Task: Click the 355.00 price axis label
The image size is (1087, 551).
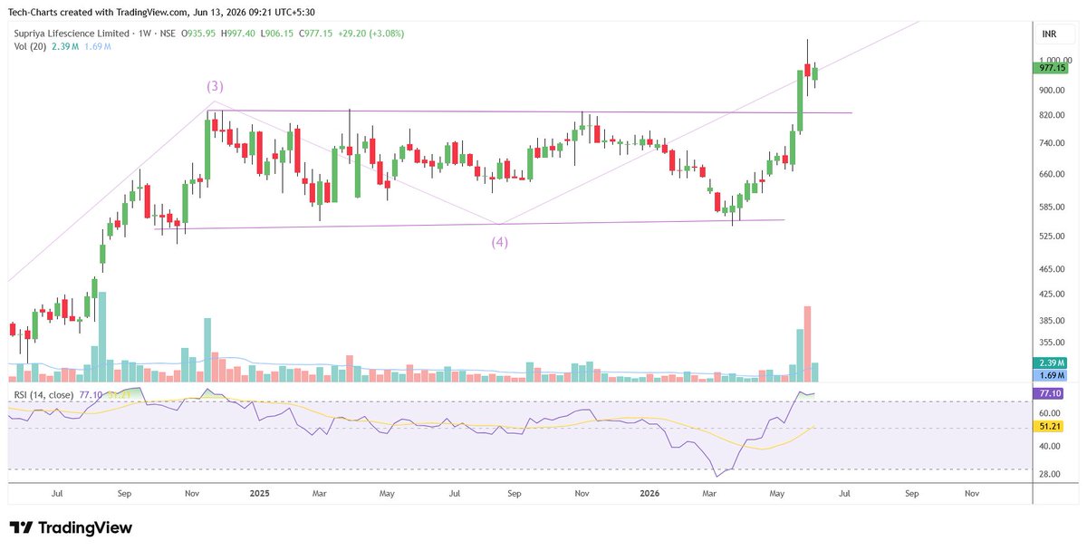Action: (x=1051, y=343)
